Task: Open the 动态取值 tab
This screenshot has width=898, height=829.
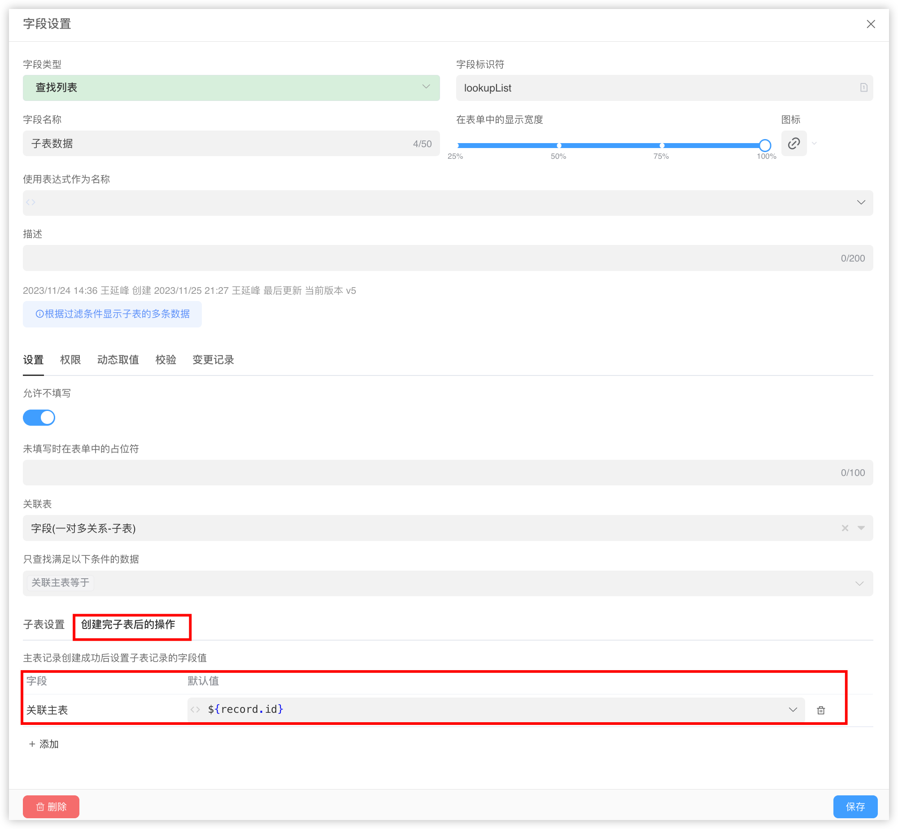Action: pos(118,360)
